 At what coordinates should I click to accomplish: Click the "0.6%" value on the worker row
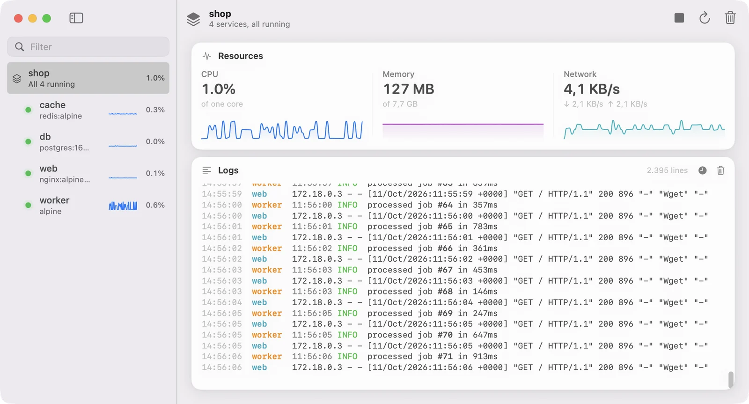pyautogui.click(x=155, y=205)
